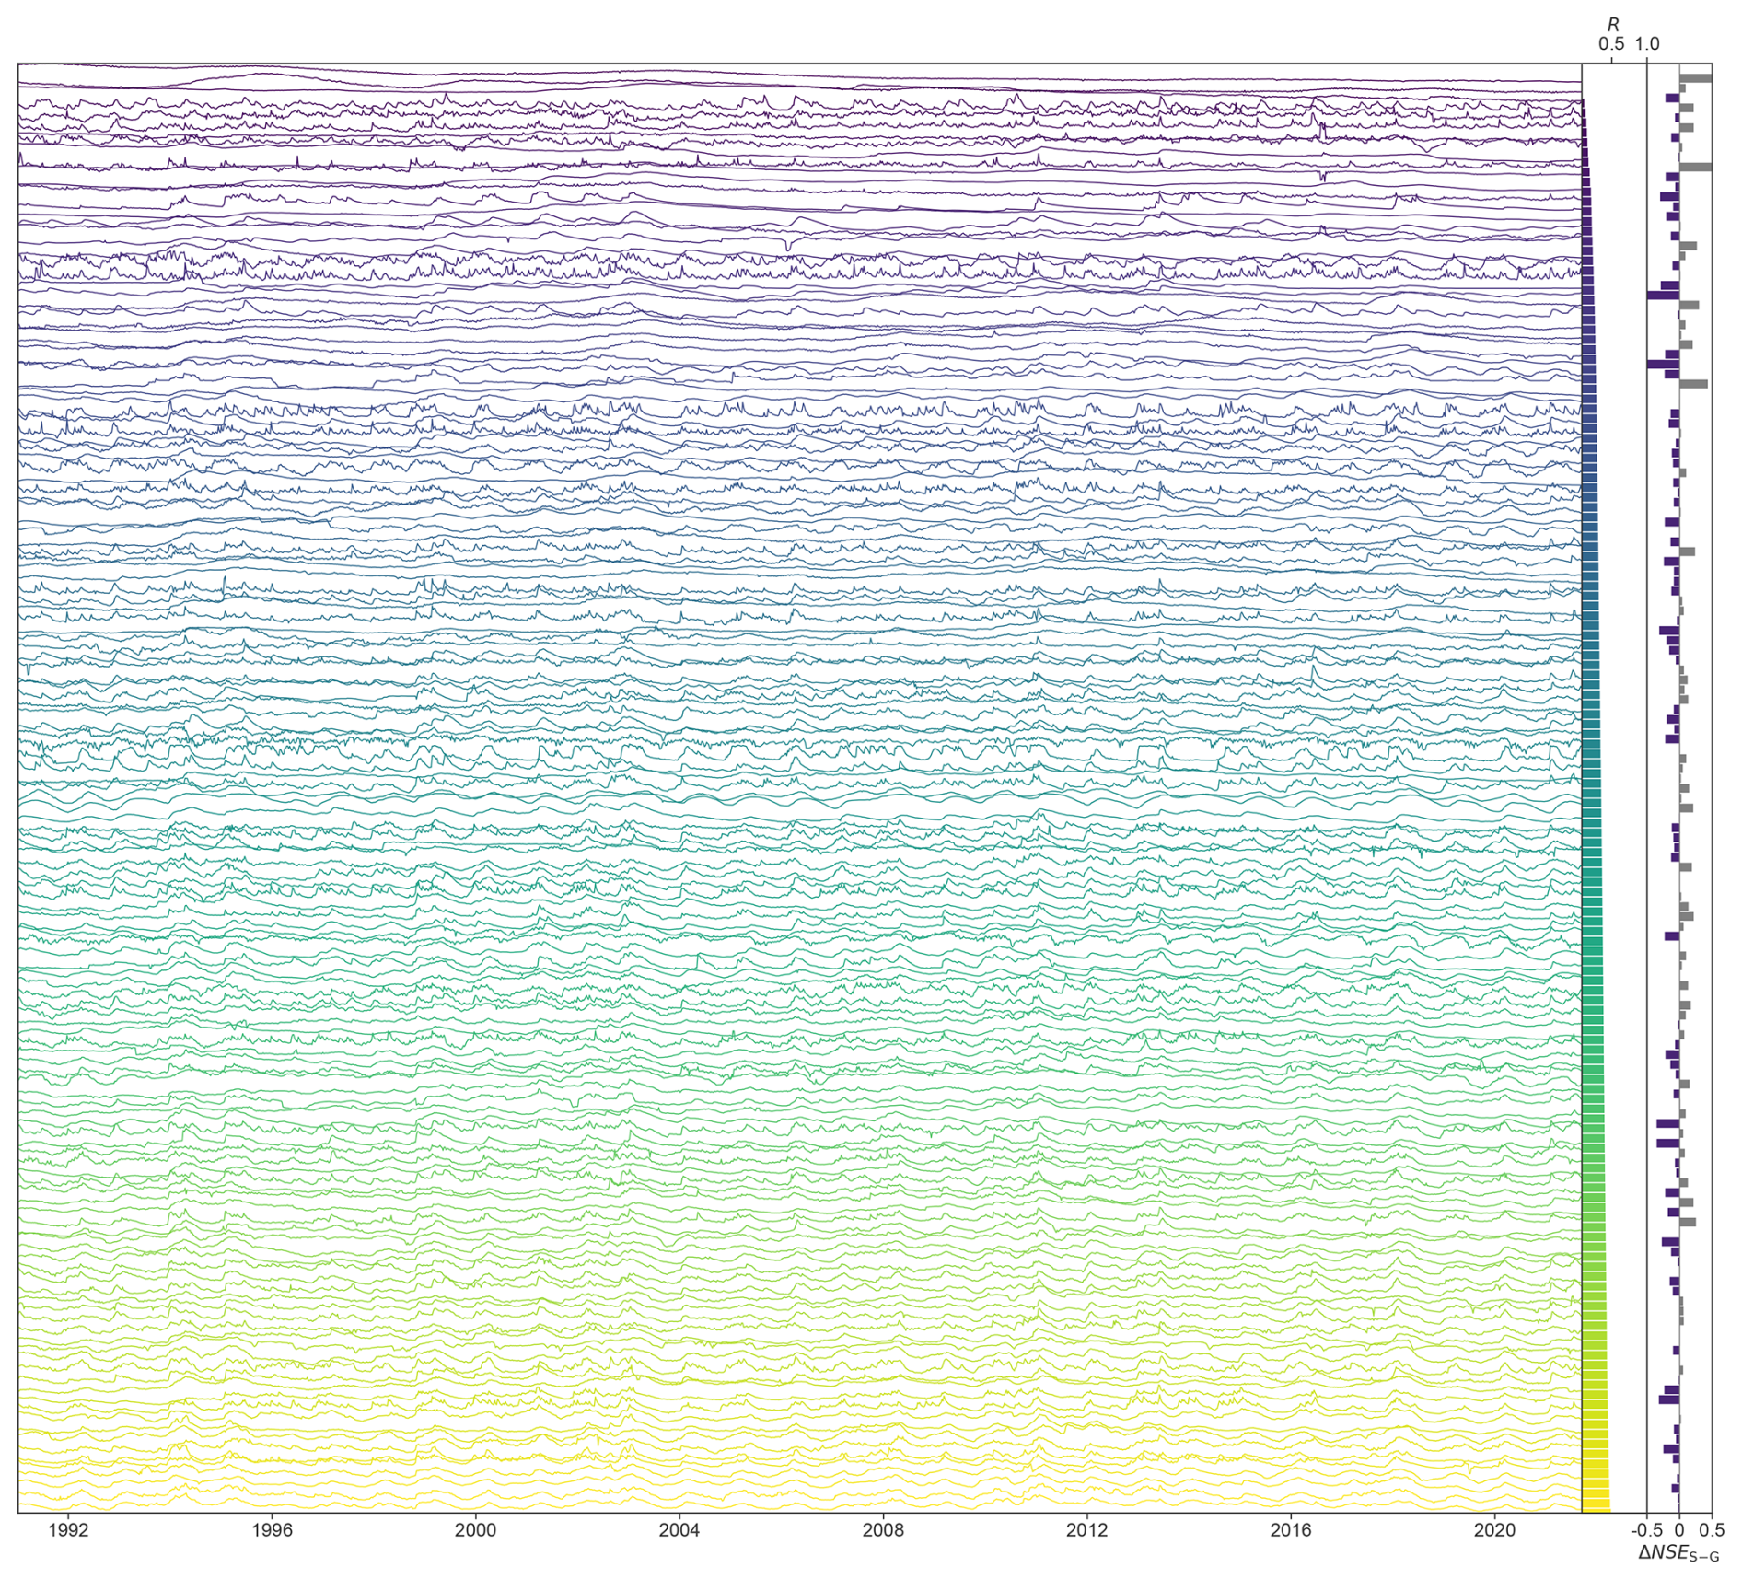Viewport: 1742px width, 1579px height.
Task: Click the 2000 year label
Action: (x=475, y=1530)
